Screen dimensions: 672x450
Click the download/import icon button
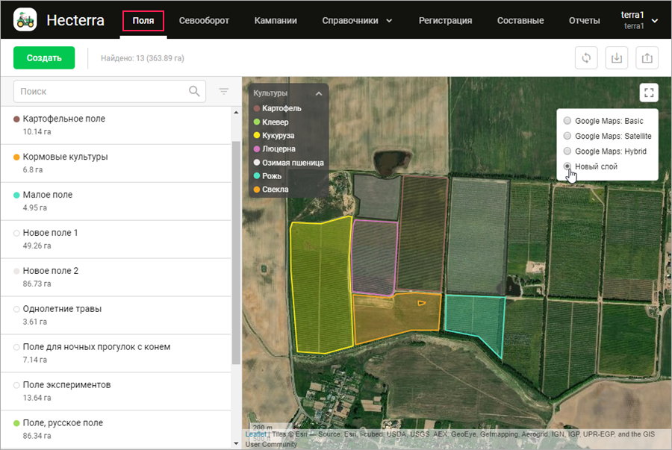point(617,58)
